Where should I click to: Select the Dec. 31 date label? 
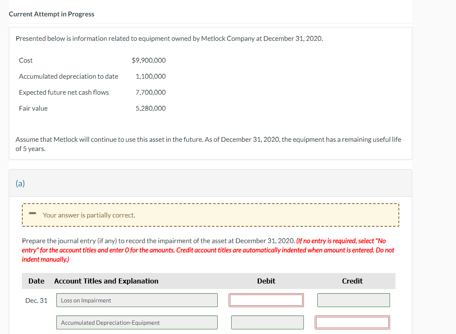click(x=36, y=300)
